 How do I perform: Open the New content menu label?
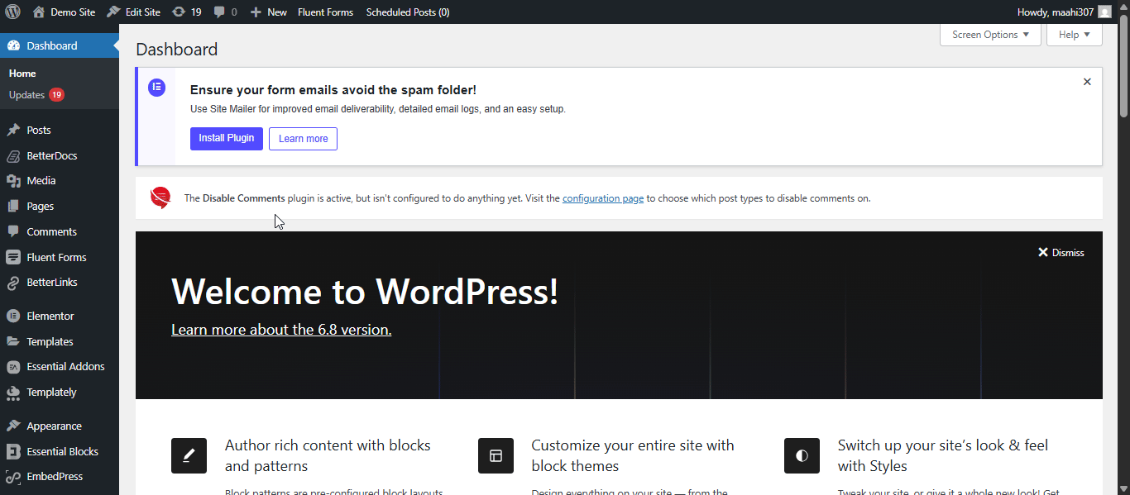point(277,12)
